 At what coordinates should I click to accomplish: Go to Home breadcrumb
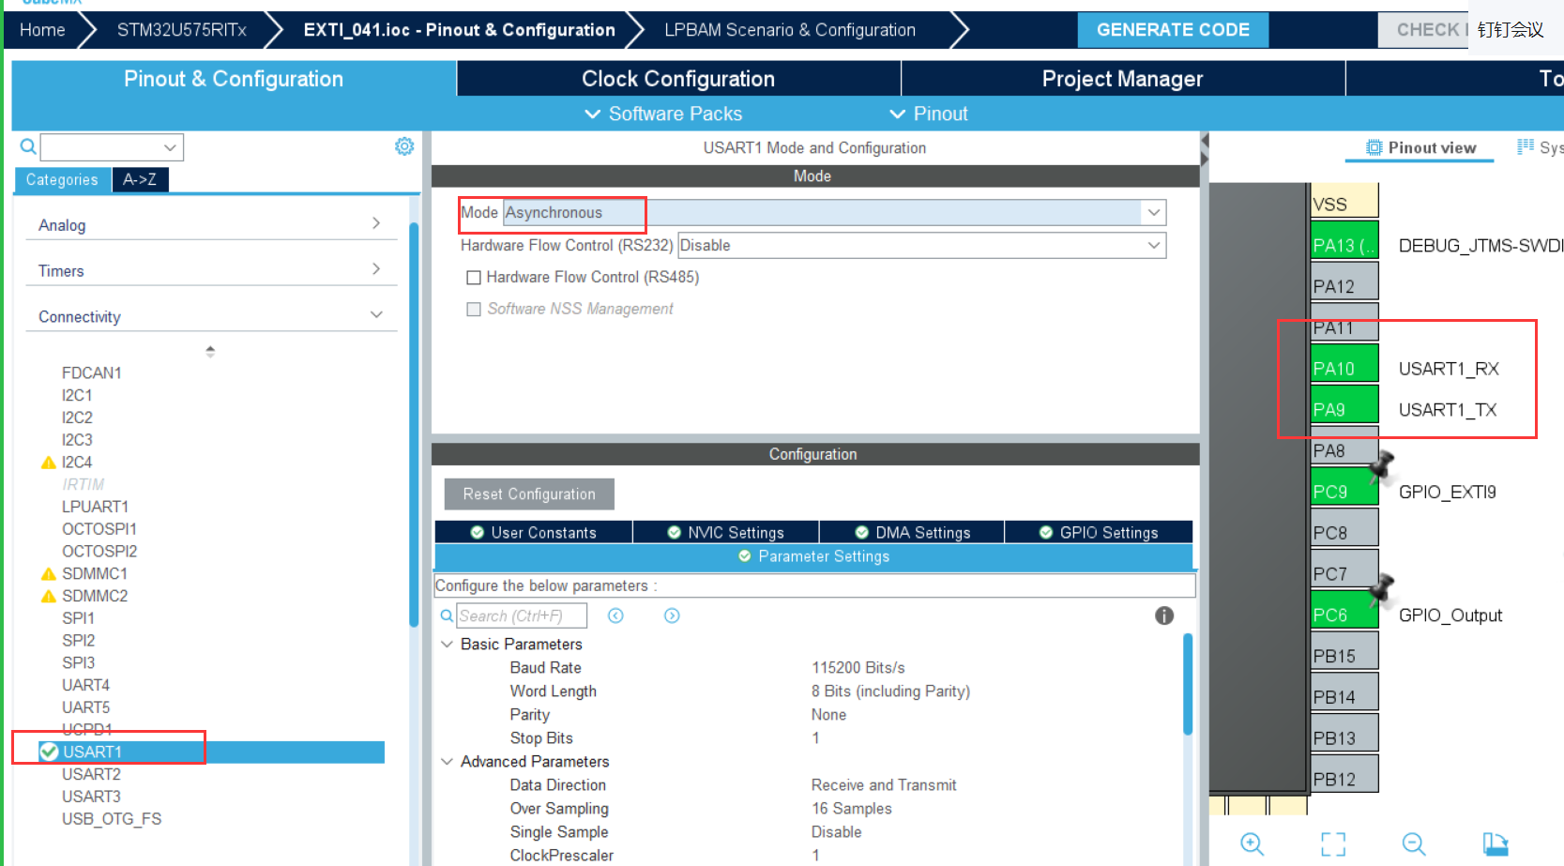pos(42,30)
